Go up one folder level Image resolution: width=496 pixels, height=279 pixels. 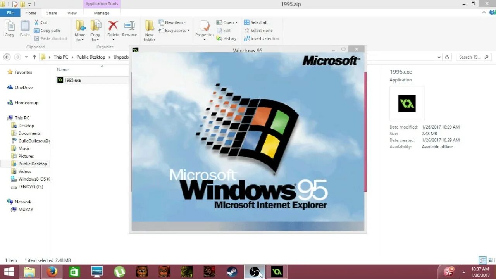tap(34, 57)
